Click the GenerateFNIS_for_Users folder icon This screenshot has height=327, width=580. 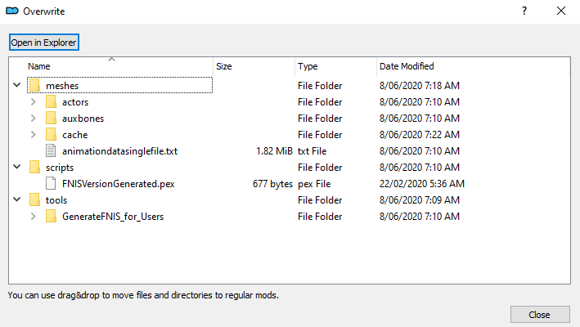pyautogui.click(x=51, y=216)
